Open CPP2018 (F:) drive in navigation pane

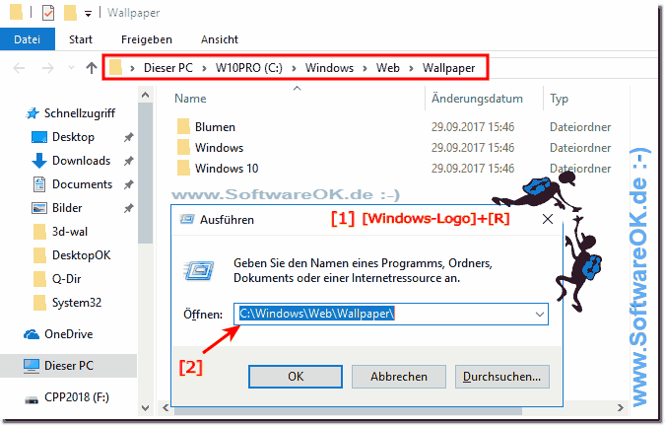tap(77, 397)
